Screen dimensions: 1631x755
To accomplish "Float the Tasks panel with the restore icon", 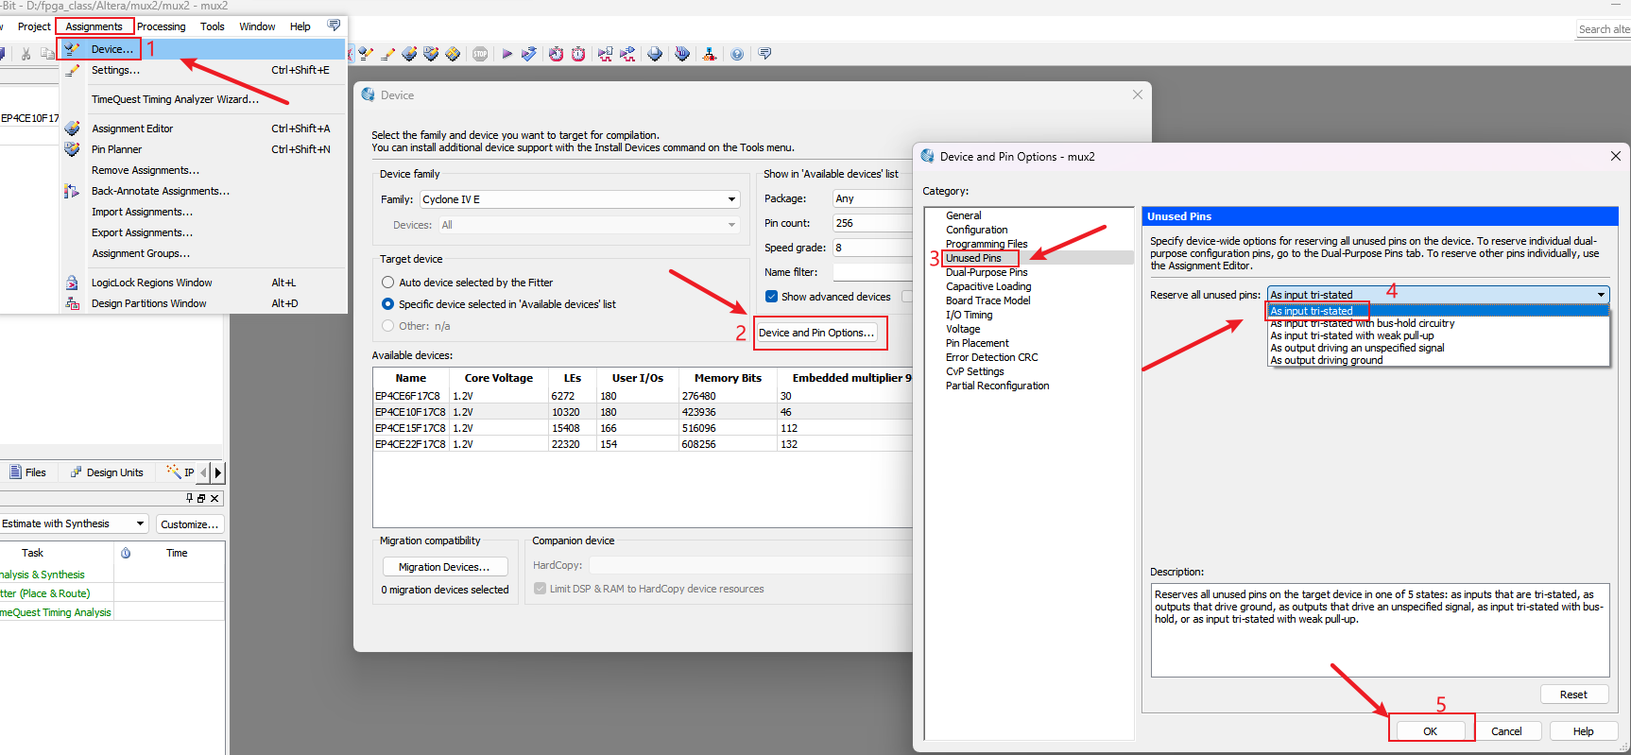I will click(201, 498).
